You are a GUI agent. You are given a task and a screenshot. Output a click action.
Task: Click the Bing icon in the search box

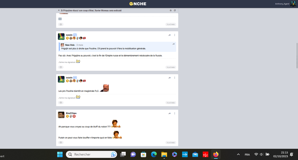(x=113, y=154)
